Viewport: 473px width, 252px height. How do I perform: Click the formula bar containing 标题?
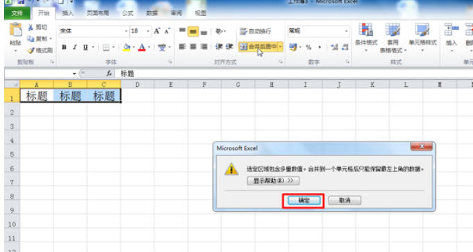pyautogui.click(x=294, y=74)
